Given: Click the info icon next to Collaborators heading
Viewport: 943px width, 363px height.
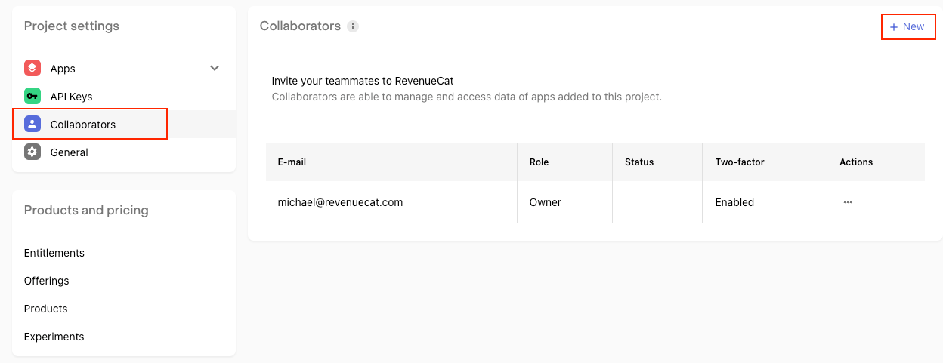Looking at the screenshot, I should (353, 26).
